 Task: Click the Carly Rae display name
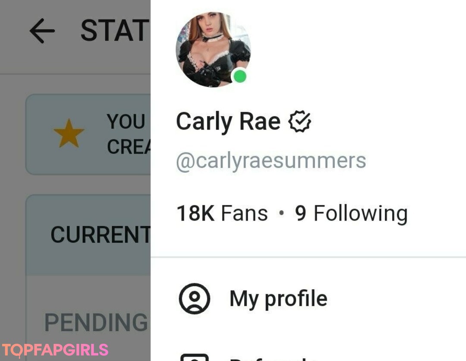228,122
